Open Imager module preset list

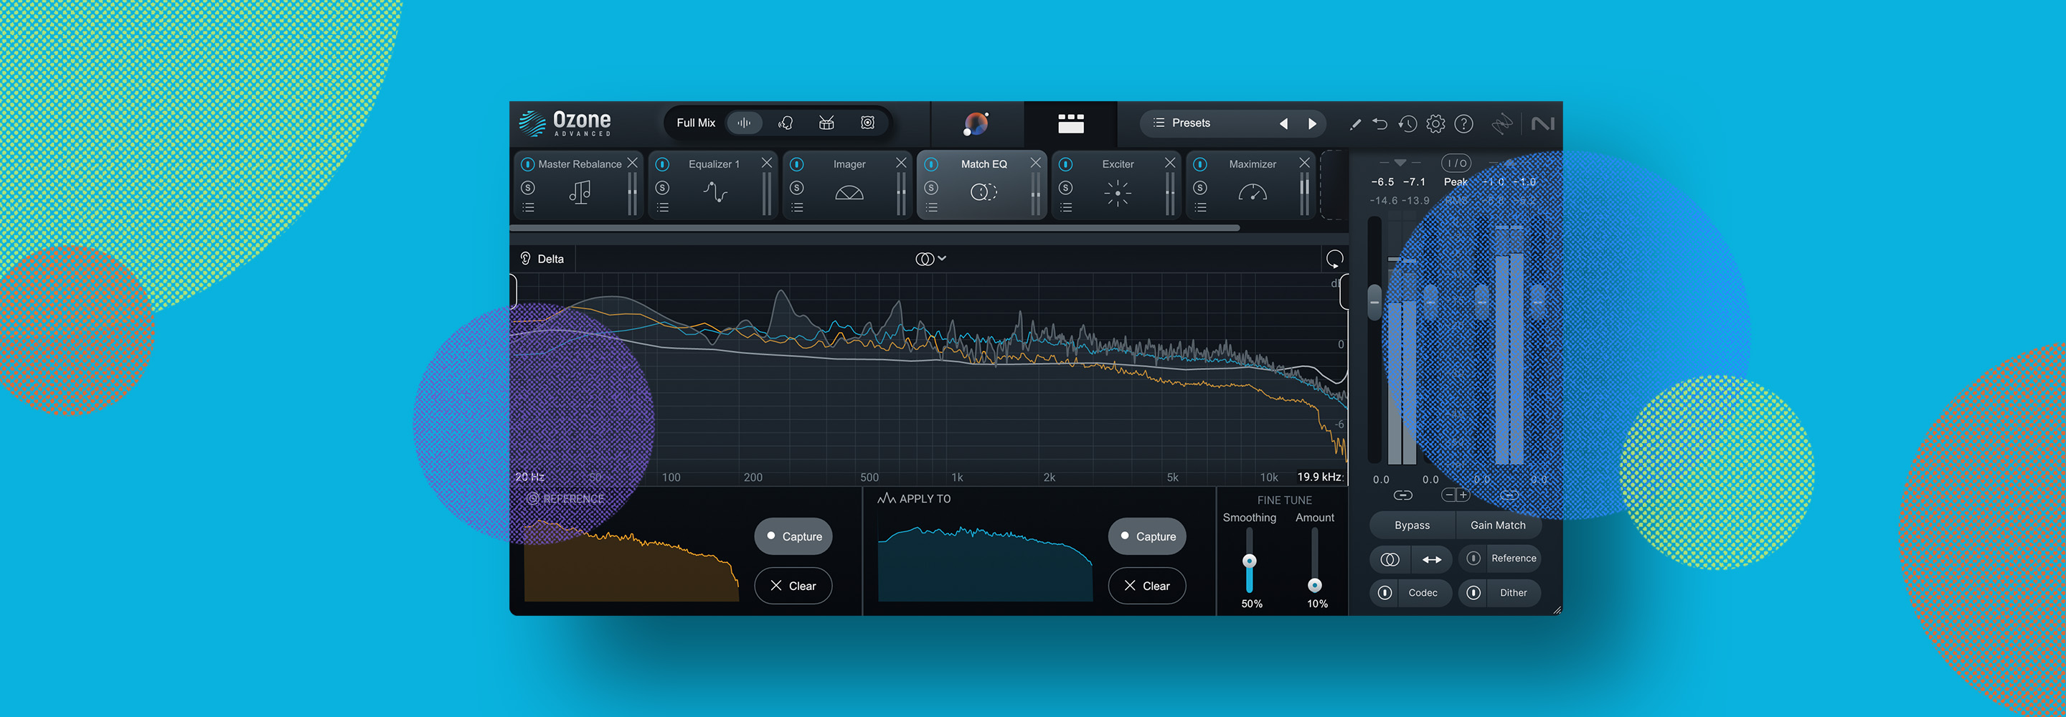(796, 208)
